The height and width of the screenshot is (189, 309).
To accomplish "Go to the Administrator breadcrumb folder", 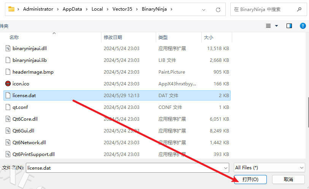I will (x=38, y=9).
